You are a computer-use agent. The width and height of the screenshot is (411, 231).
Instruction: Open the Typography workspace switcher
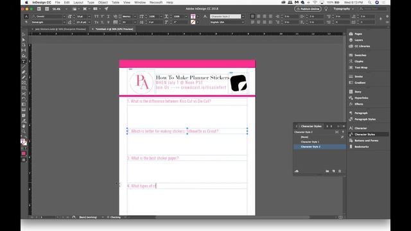click(x=344, y=9)
